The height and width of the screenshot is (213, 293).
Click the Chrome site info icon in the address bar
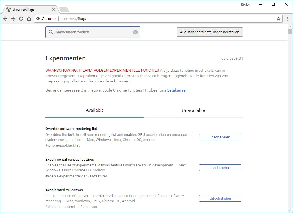tap(38, 19)
